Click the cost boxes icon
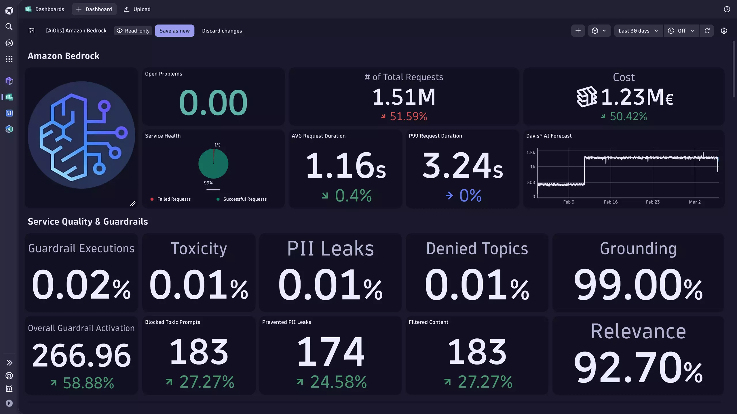Viewport: 737px width, 414px height. pos(587,97)
